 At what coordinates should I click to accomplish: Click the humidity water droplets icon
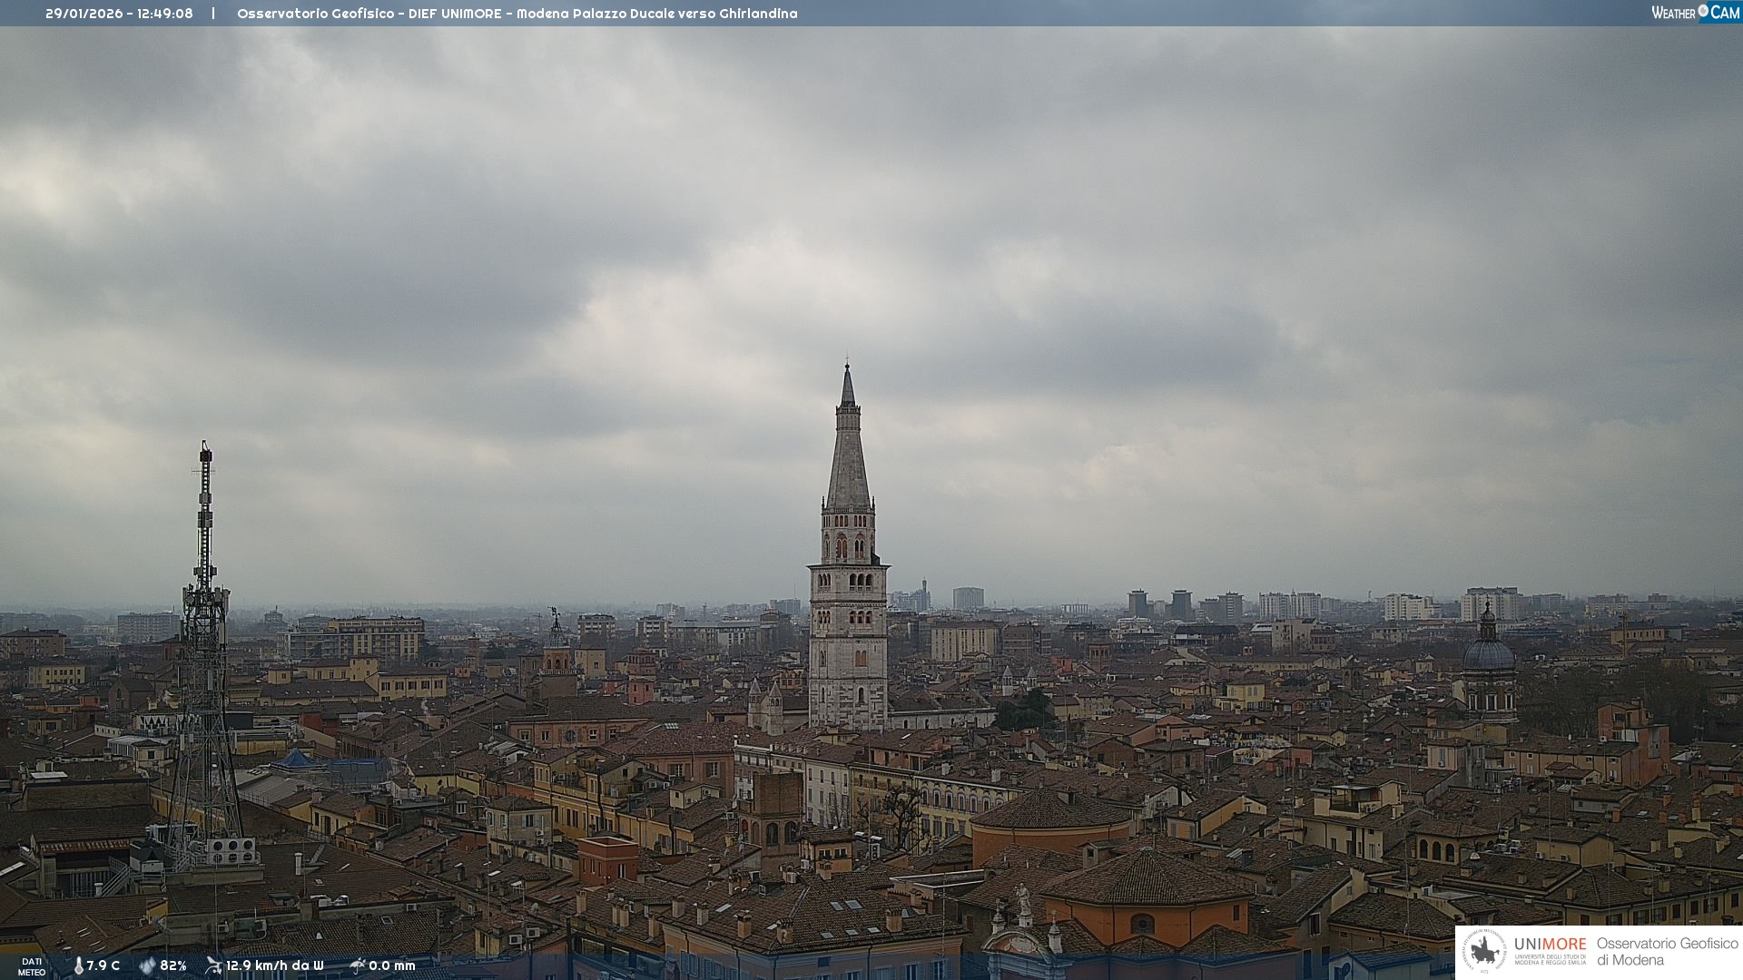(147, 965)
